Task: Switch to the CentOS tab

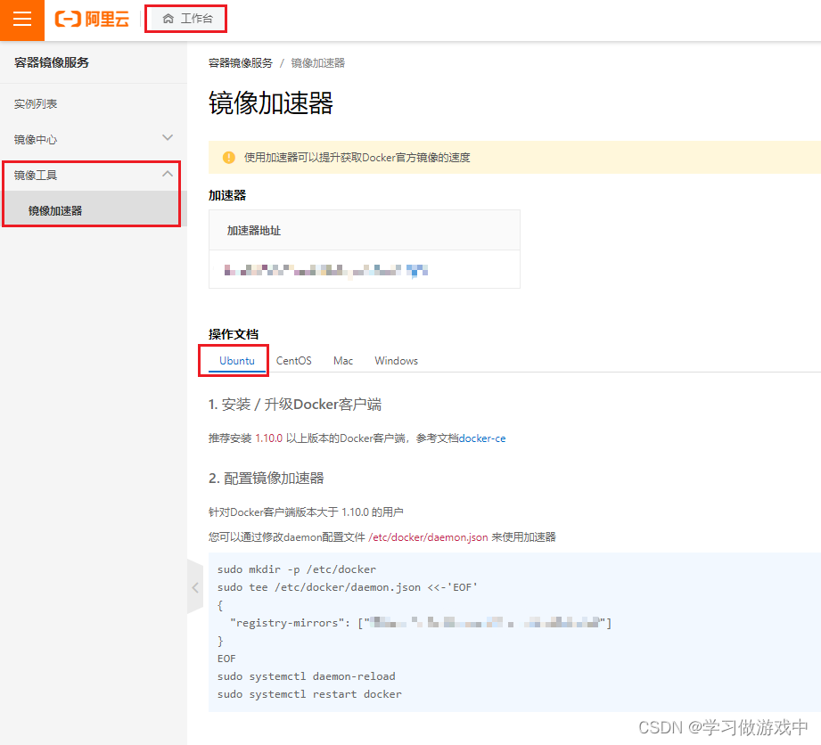Action: [x=294, y=361]
